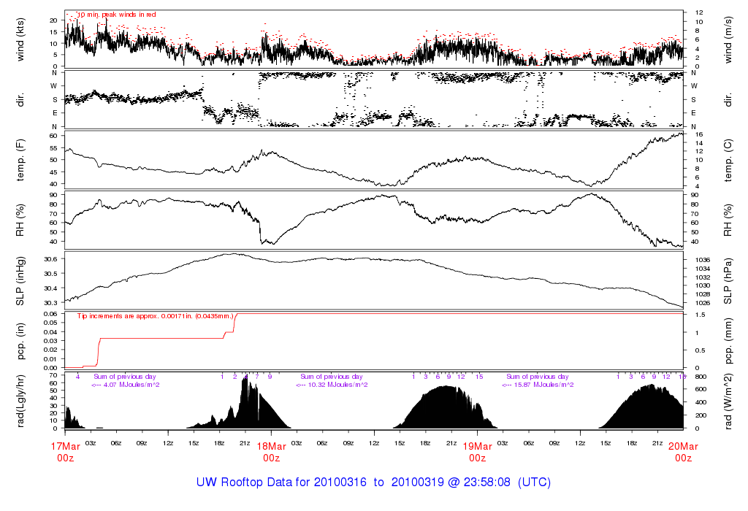Click the "rad(Lgly/hr)" axis label
This screenshot has width=748, height=511.
[20, 401]
